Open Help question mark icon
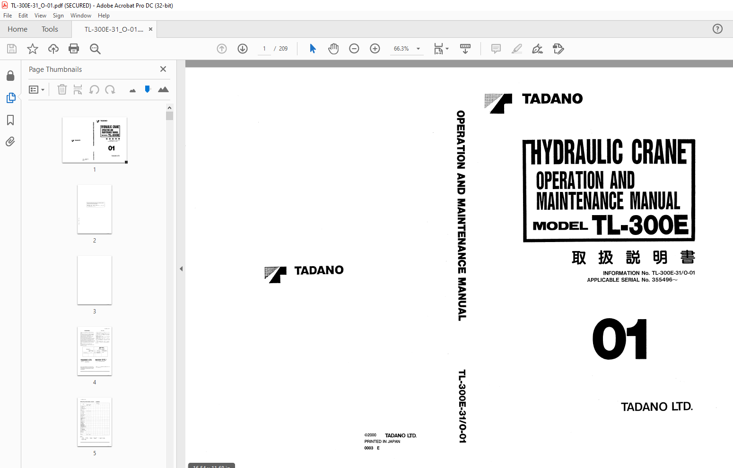 [x=717, y=29]
